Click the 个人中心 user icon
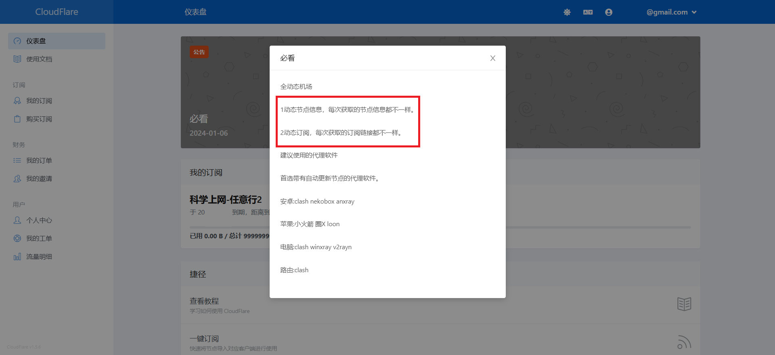 [17, 220]
